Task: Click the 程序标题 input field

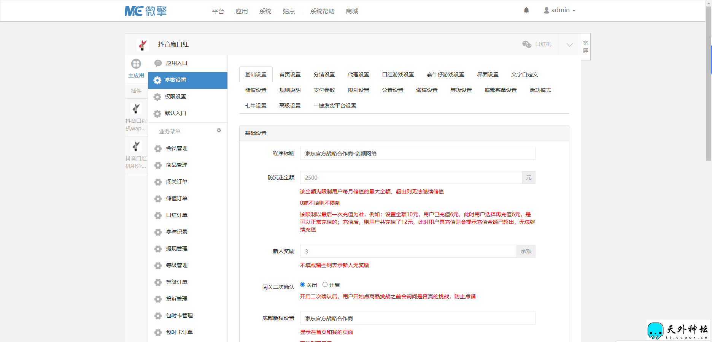Action: 417,154
